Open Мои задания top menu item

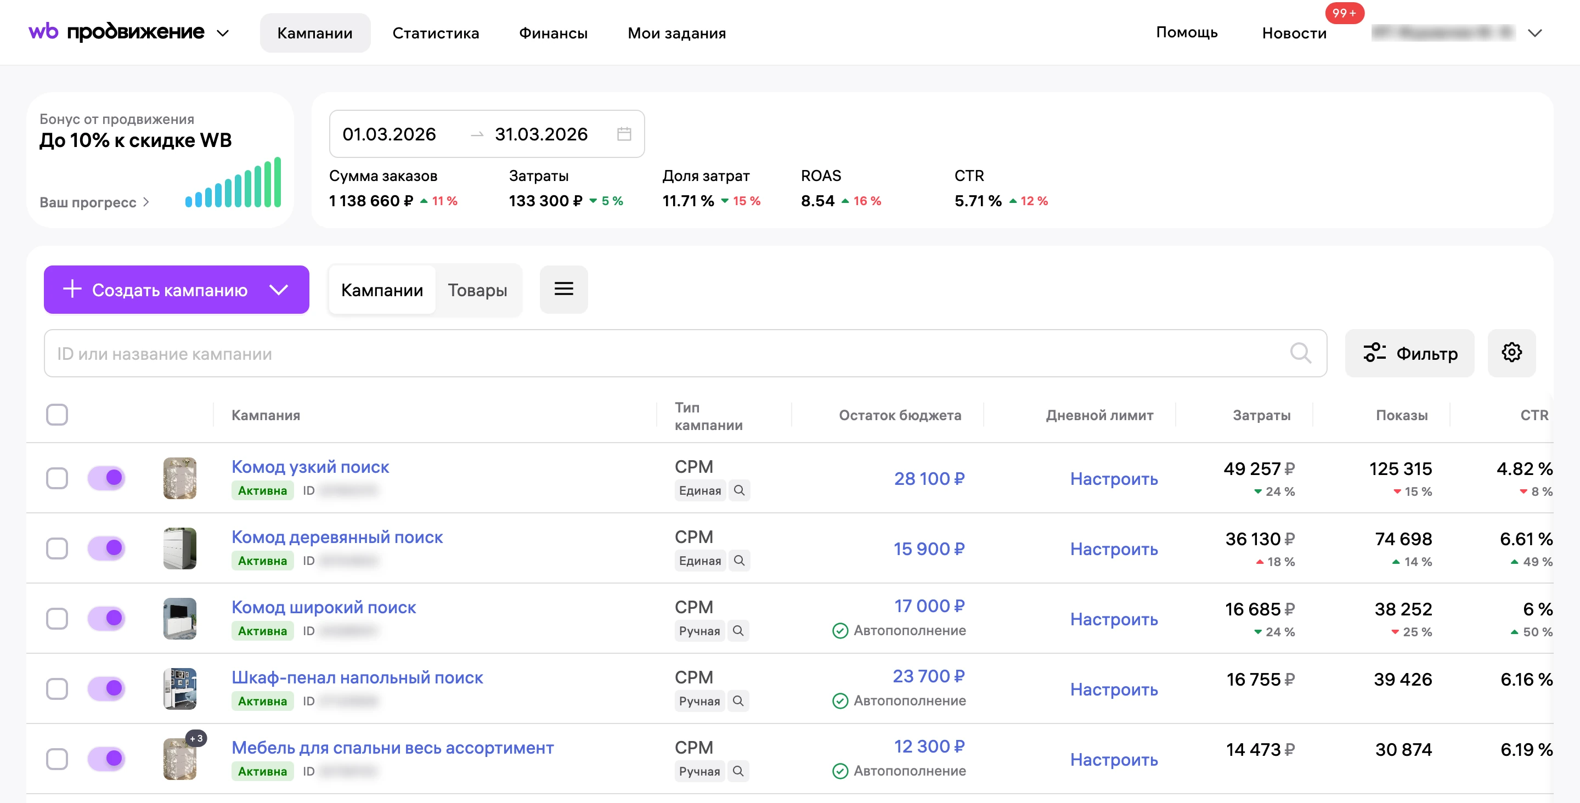tap(676, 33)
